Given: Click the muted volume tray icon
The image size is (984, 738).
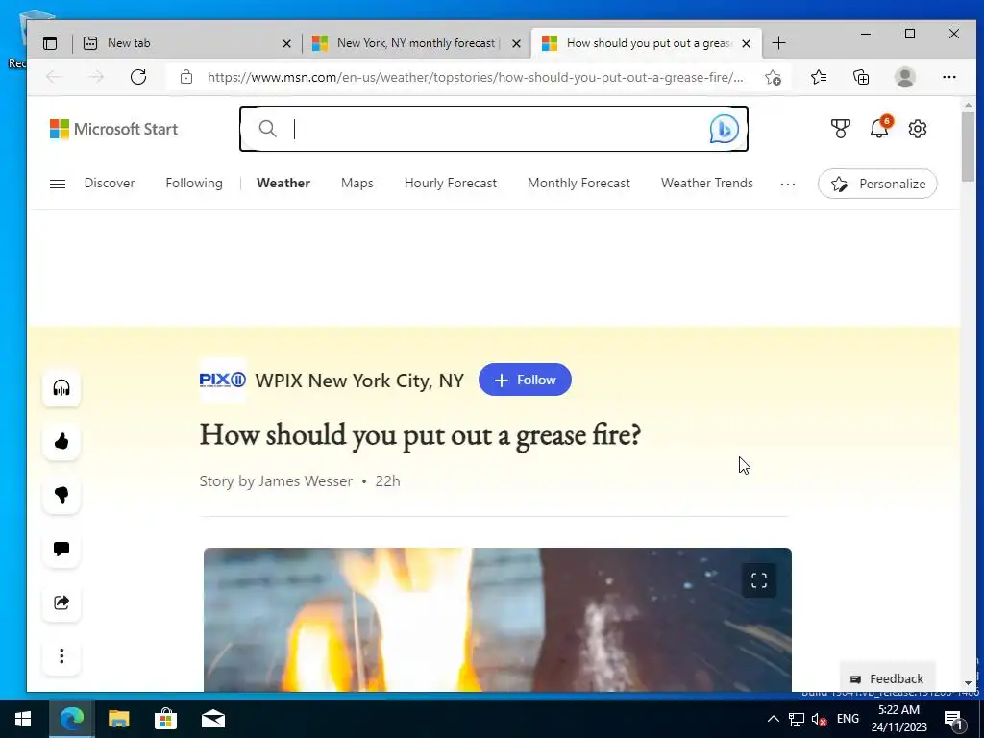Looking at the screenshot, I should tap(819, 719).
